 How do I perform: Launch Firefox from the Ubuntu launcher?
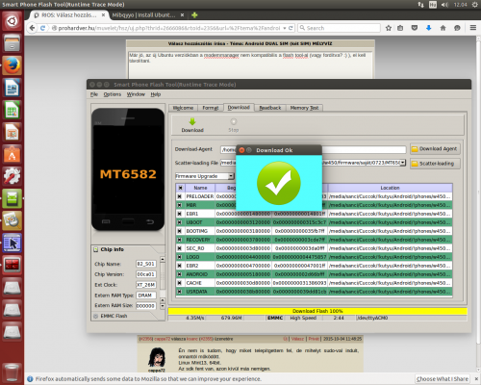(x=13, y=65)
